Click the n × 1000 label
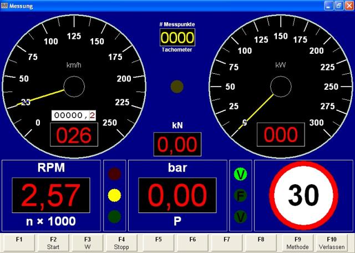This screenshot has width=355, height=253. [x=51, y=221]
